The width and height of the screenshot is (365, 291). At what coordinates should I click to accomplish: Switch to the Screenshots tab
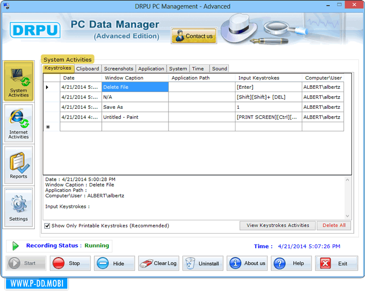click(119, 69)
